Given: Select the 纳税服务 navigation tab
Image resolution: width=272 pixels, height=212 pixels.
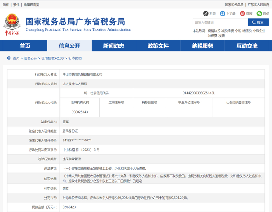Looking at the screenshot, I should pos(202,46).
